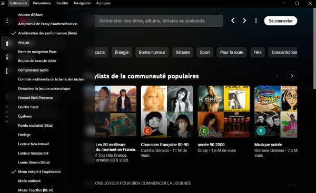Open année 90 2000 playlist thumbnail
The image size is (316, 193).
click(x=223, y=111)
